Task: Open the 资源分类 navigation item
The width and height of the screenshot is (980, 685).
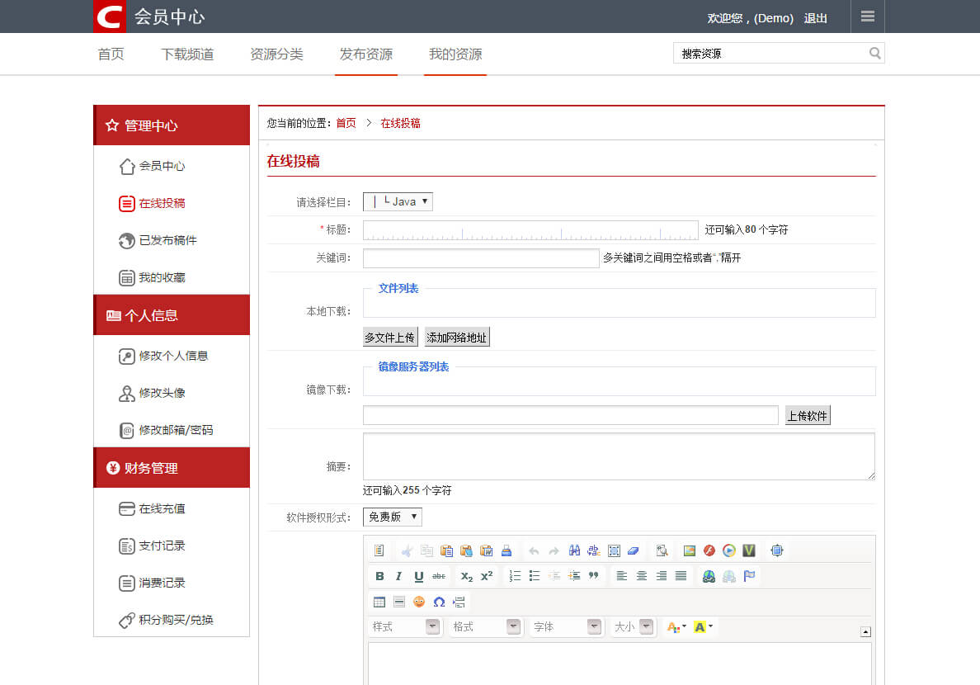Action: (276, 54)
